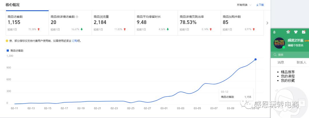The image size is (309, 118).
Task: Select the 商品平均停留时长 metric card
Action: tap(156, 23)
